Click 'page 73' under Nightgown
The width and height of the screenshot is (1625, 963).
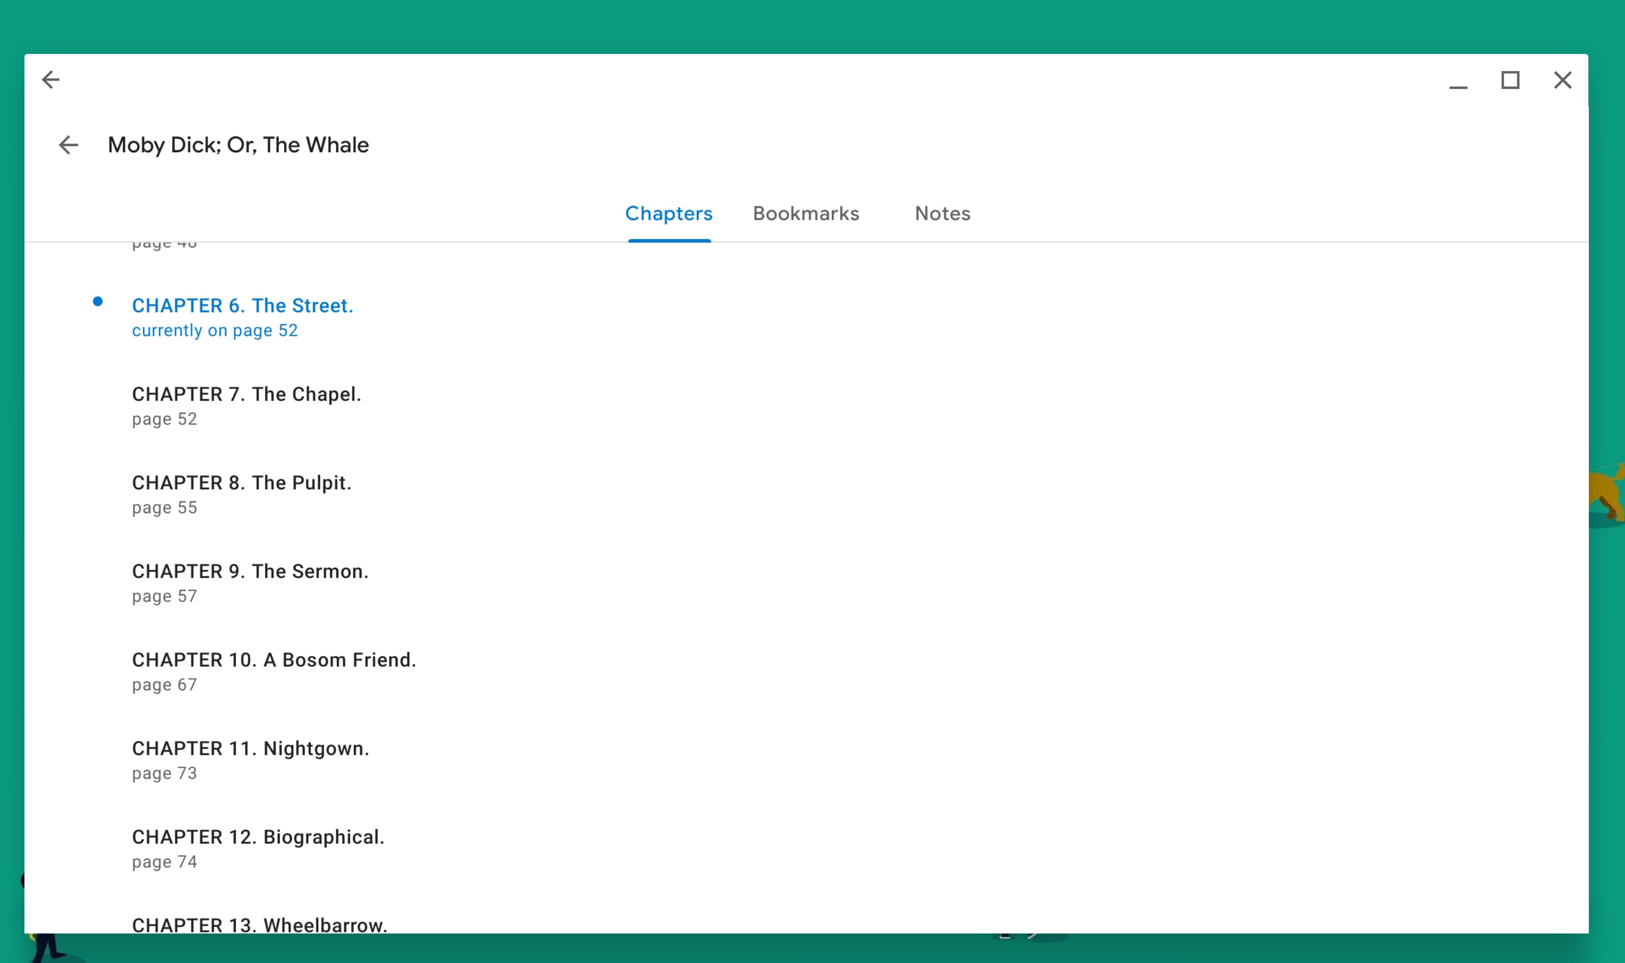(164, 774)
